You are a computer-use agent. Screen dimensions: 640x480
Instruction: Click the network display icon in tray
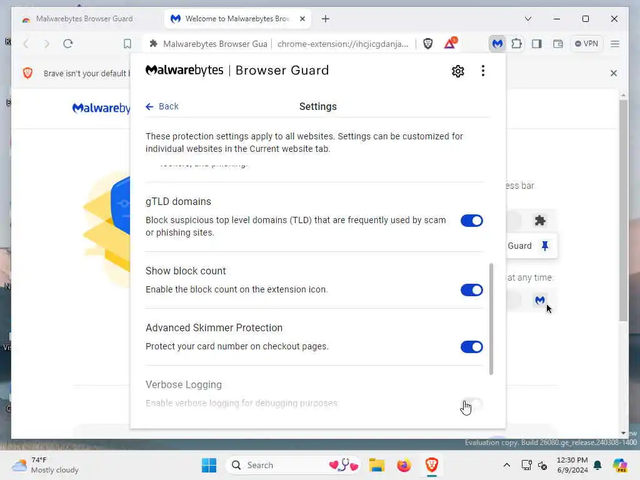pos(526,465)
